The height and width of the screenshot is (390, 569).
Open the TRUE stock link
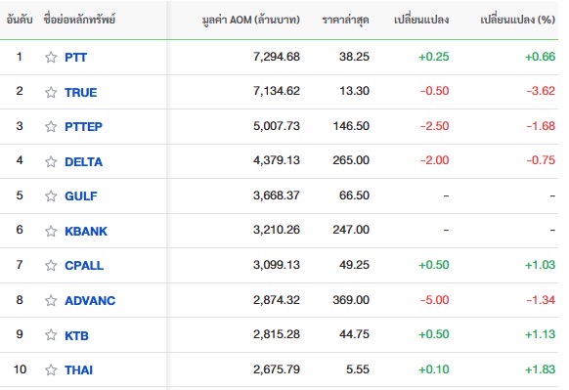(x=81, y=93)
